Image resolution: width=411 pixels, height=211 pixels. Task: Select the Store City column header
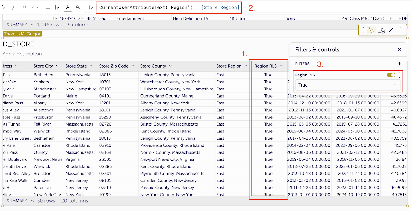click(43, 66)
